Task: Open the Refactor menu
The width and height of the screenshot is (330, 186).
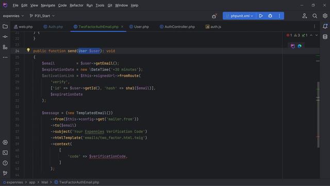Action: pos(76,6)
